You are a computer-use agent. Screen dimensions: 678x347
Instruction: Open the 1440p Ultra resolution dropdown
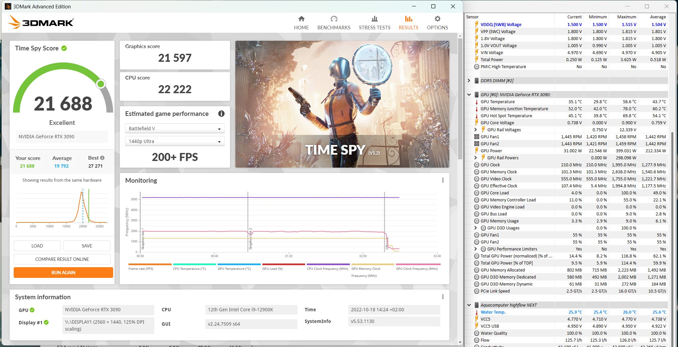click(x=175, y=141)
